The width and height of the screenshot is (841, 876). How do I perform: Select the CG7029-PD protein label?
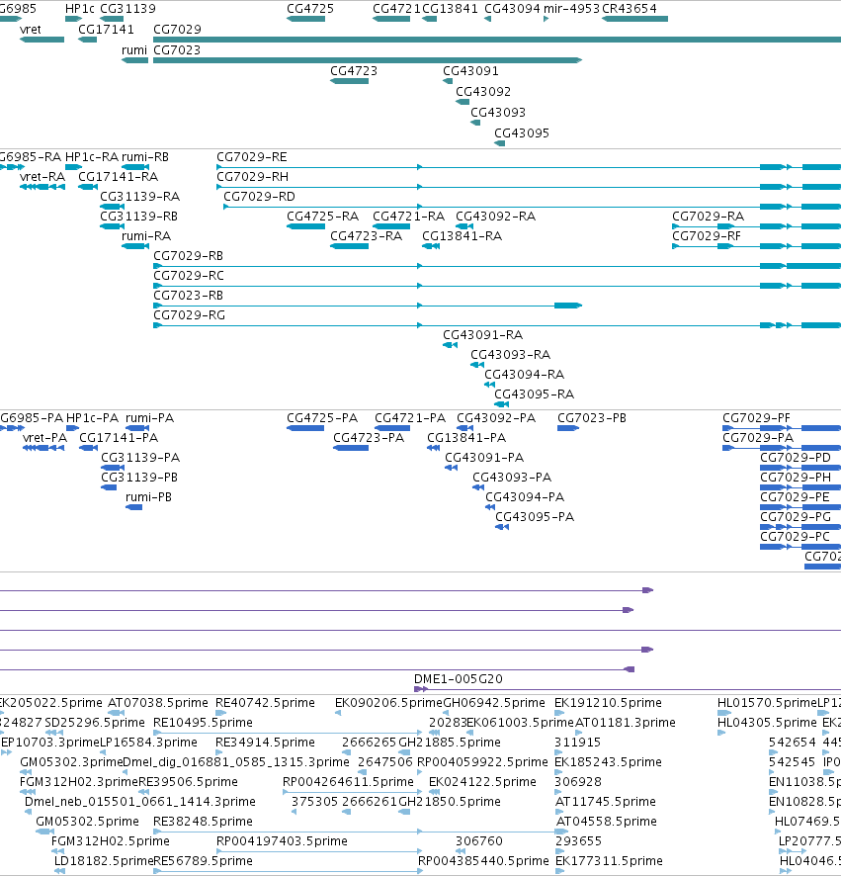coord(796,458)
